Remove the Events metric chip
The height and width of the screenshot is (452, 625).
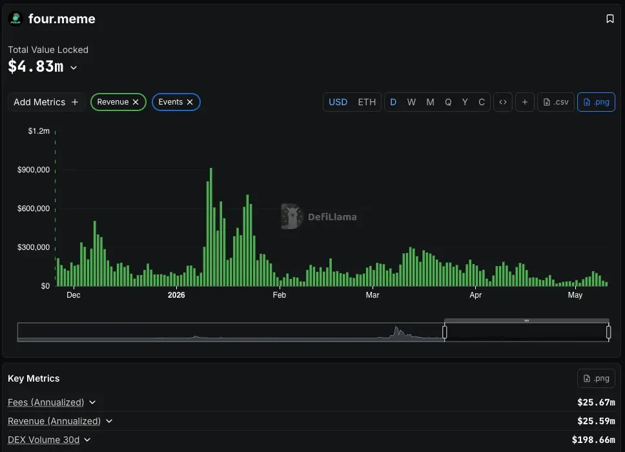click(190, 102)
